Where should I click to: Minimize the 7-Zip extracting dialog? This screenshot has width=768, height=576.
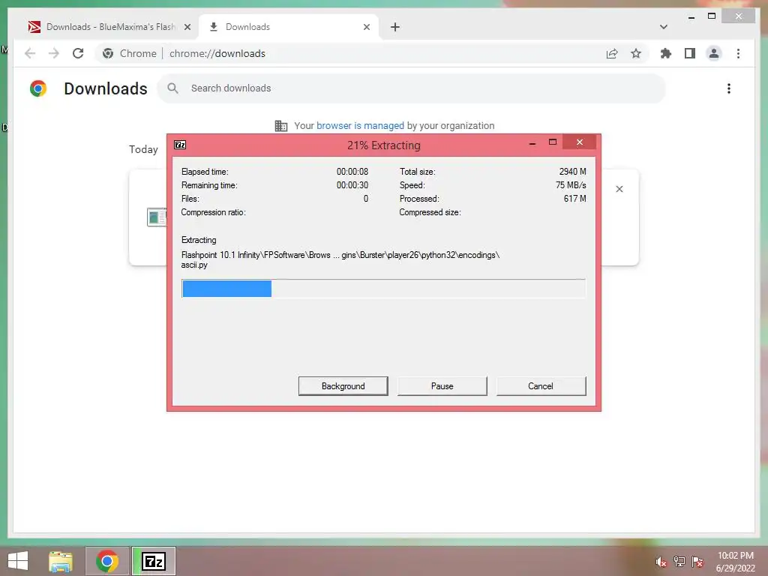[x=532, y=143]
